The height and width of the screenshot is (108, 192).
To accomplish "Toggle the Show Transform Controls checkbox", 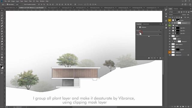I will click(23, 4).
